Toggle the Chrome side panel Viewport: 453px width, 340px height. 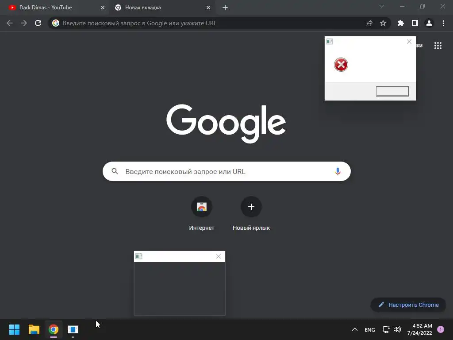pyautogui.click(x=415, y=23)
